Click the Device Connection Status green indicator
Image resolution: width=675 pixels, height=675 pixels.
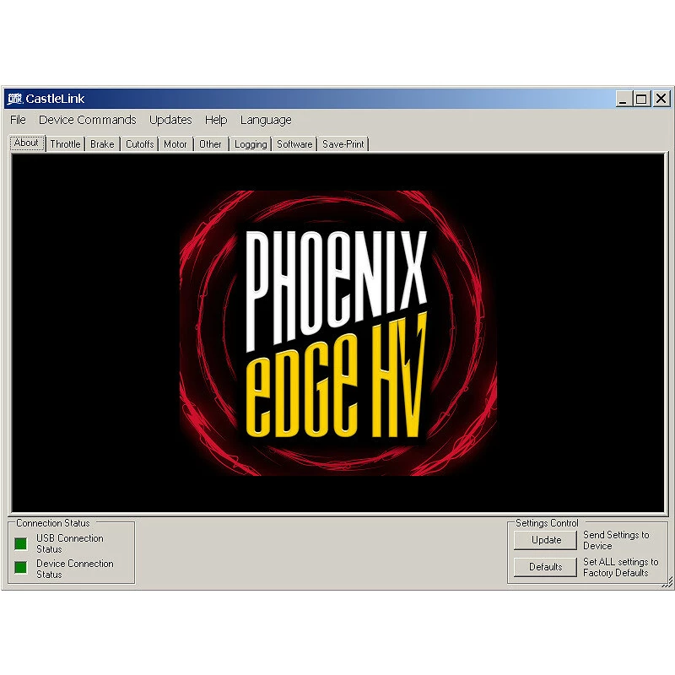click(x=21, y=568)
